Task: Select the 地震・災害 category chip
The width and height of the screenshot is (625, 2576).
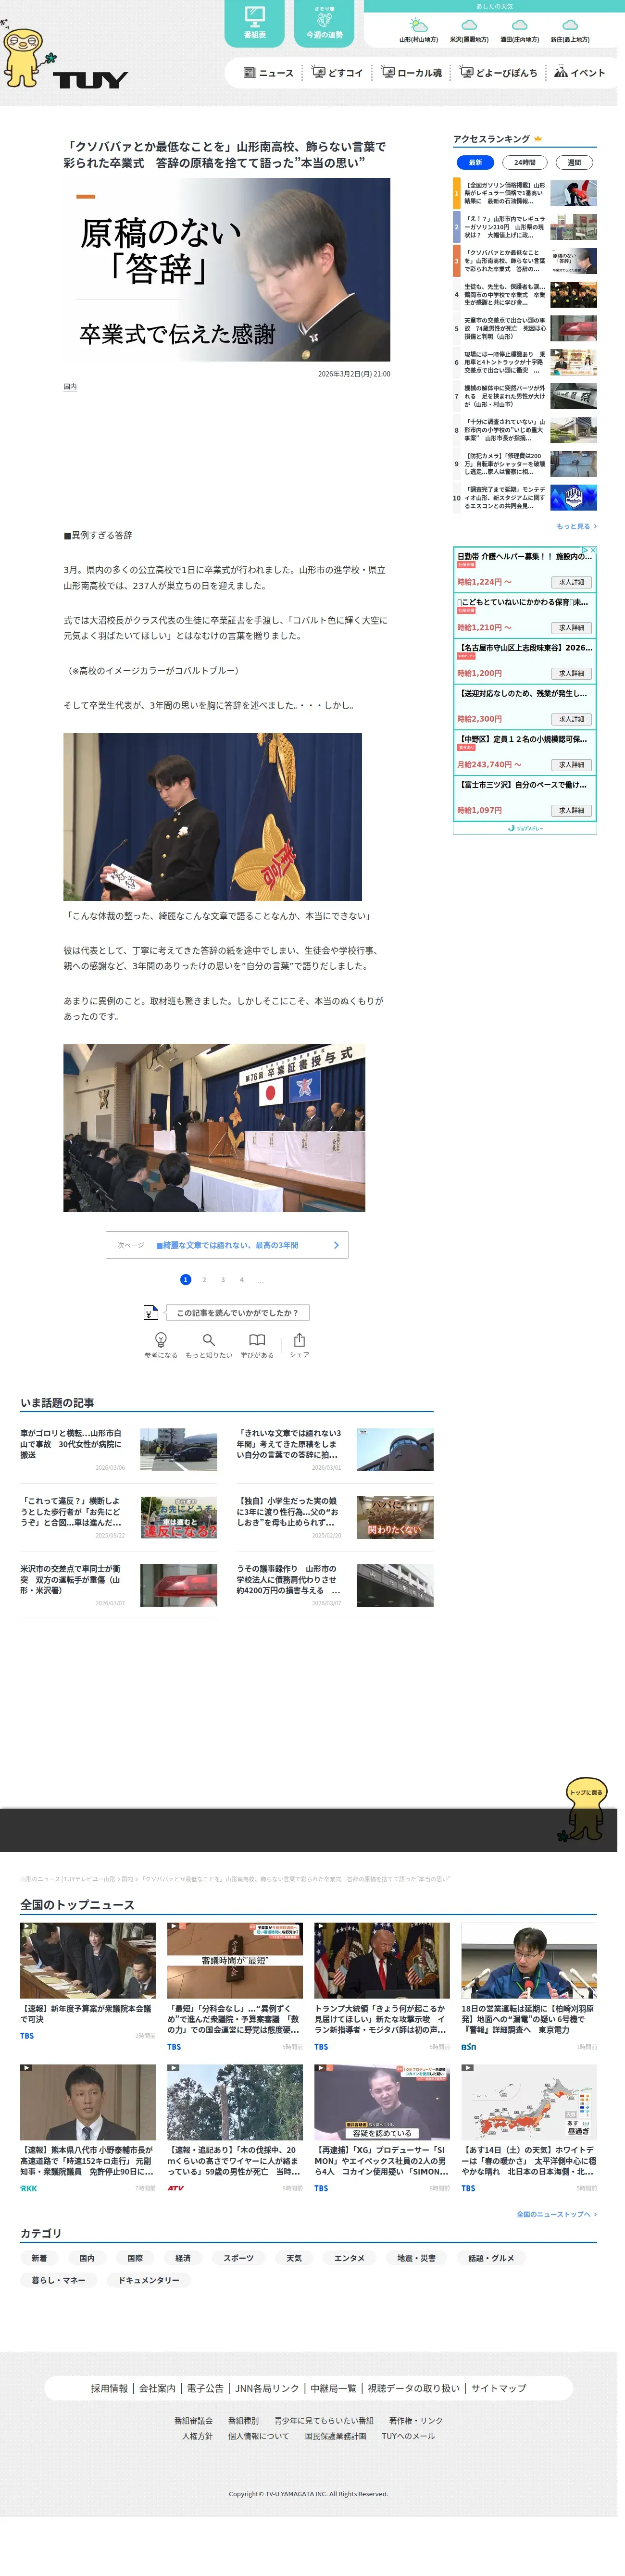Action: click(416, 2258)
